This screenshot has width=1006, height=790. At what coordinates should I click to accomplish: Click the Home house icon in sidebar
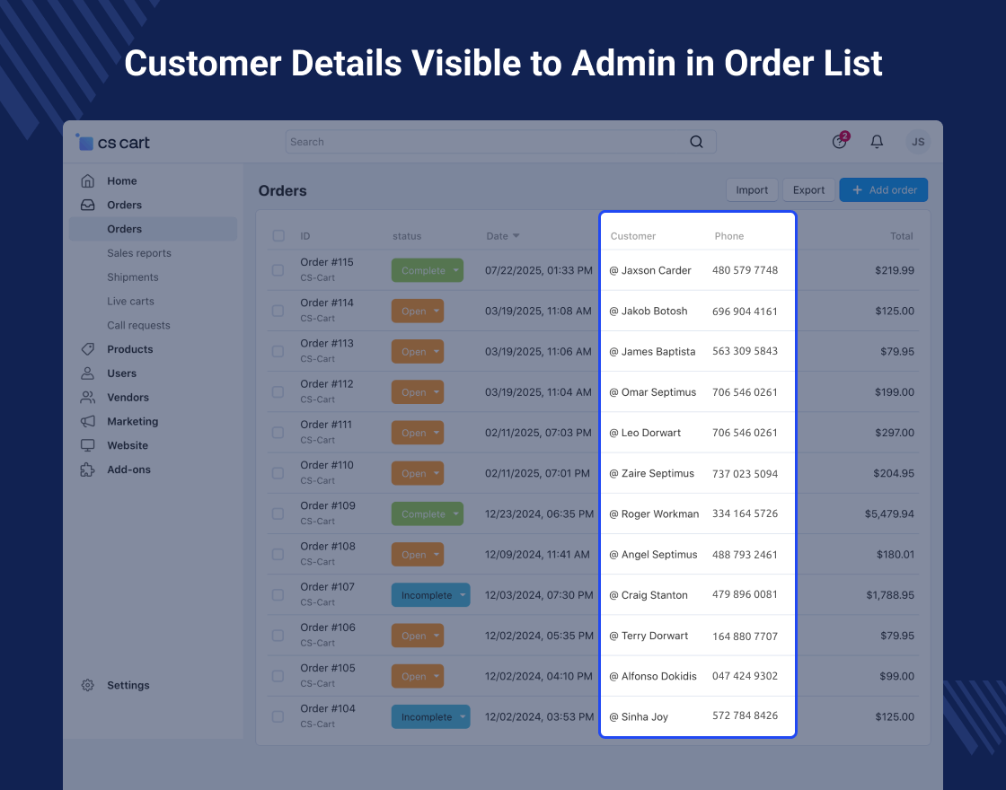coord(87,181)
